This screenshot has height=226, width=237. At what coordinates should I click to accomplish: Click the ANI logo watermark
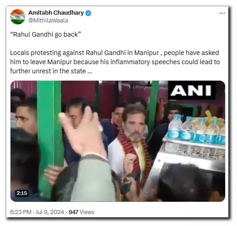[x=191, y=91]
